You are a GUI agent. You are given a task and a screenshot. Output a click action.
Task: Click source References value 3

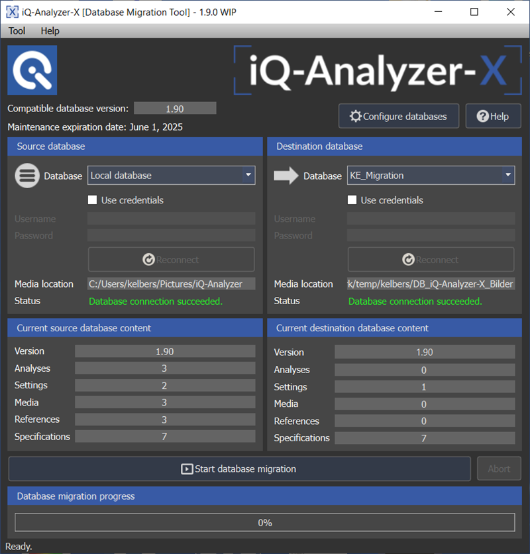[x=165, y=419]
